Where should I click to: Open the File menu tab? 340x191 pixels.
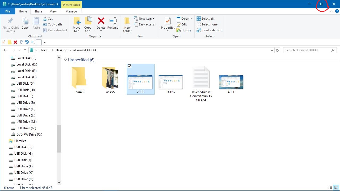click(x=8, y=11)
